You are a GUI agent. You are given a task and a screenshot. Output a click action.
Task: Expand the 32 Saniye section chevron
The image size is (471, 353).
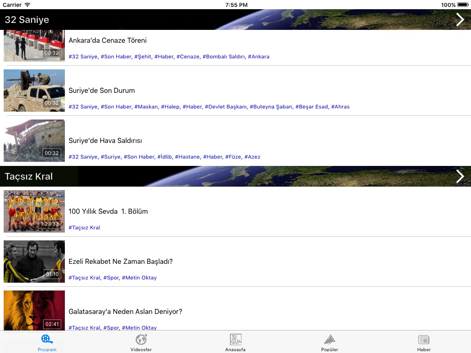tap(460, 19)
